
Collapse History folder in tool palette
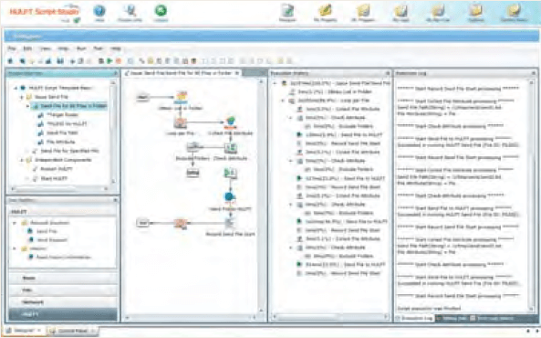15,248
